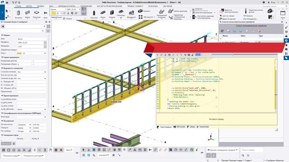Click the Rebar set icon

click(171, 11)
